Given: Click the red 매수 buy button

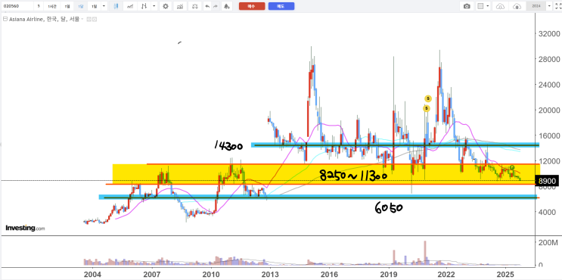Looking at the screenshot, I should click(x=252, y=6).
